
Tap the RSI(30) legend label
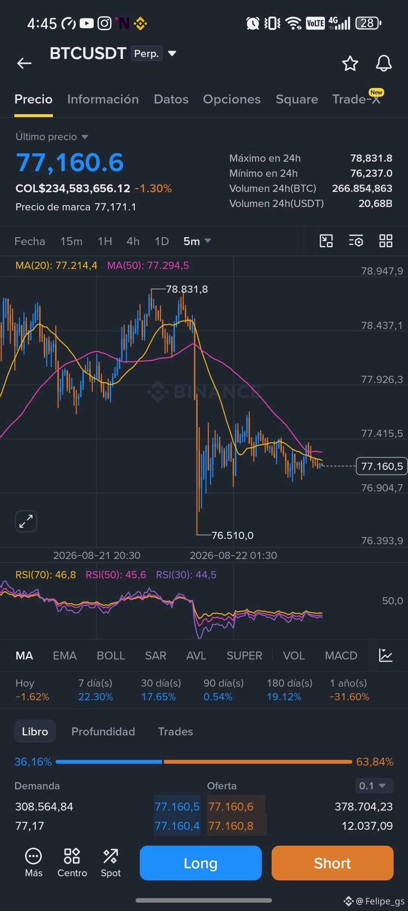click(186, 575)
